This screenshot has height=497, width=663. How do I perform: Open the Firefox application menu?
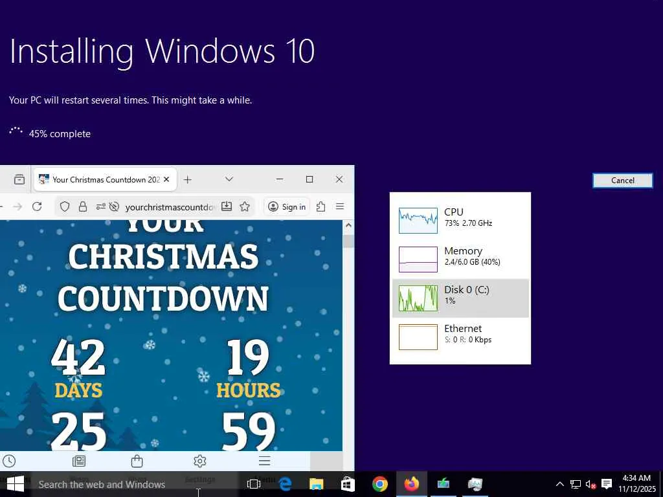[340, 206]
